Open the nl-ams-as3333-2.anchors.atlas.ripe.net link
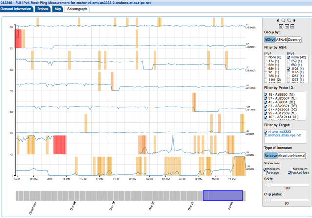The height and width of the screenshot is (218, 312). [x=284, y=134]
